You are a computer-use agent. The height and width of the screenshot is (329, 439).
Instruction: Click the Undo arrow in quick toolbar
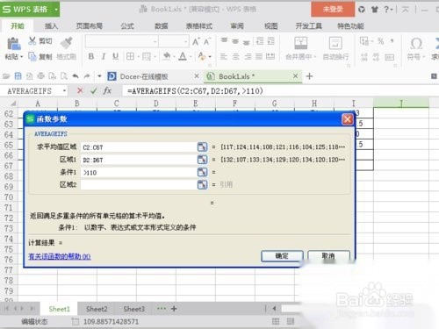click(x=76, y=76)
